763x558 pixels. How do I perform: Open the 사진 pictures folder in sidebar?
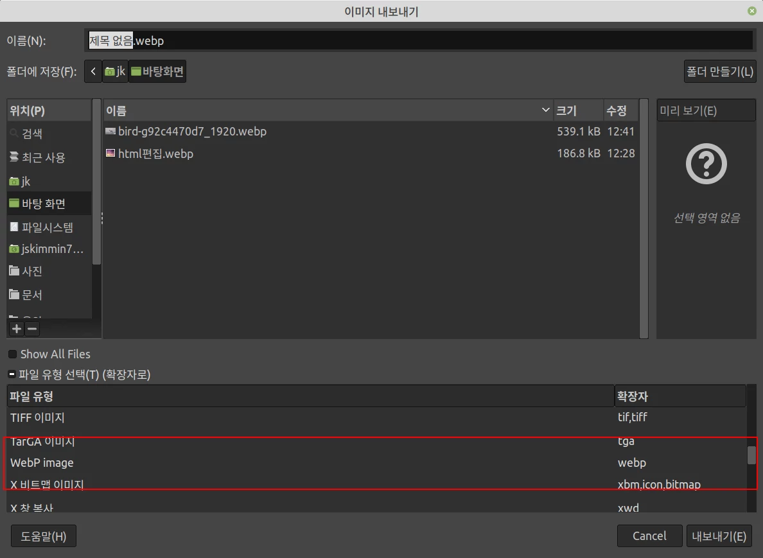pyautogui.click(x=30, y=270)
